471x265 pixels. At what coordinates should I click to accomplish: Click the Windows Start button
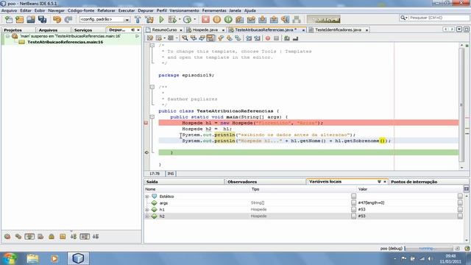click(10, 258)
